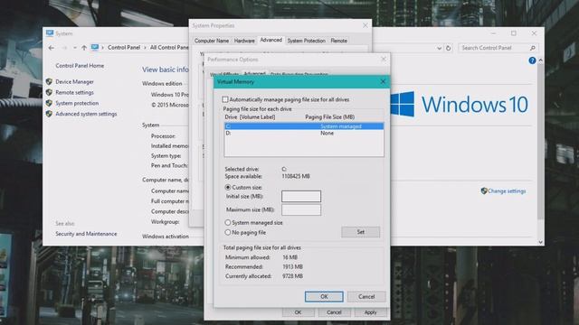Click Refresh button in address bar
This screenshot has width=579, height=325.
tap(449, 48)
